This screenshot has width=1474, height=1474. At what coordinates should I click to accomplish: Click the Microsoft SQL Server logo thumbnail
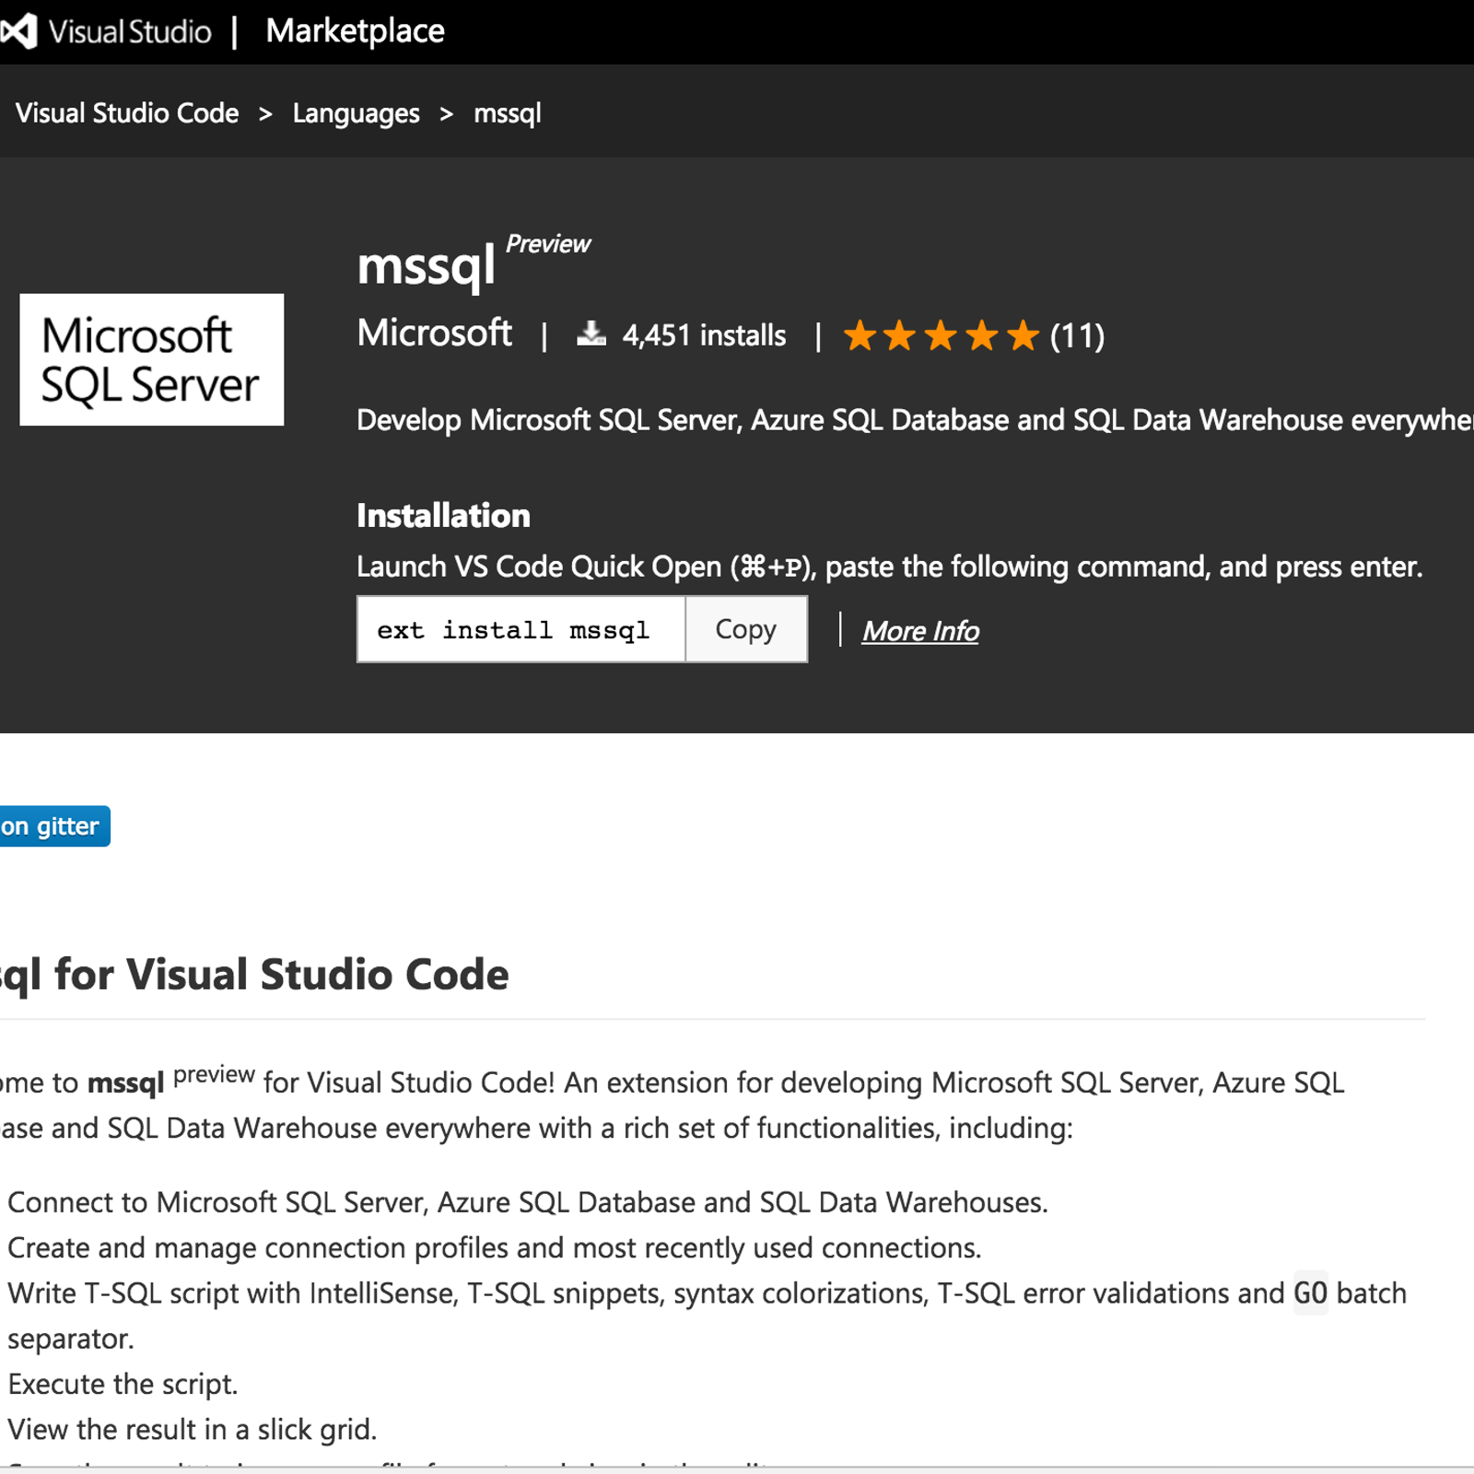152,359
